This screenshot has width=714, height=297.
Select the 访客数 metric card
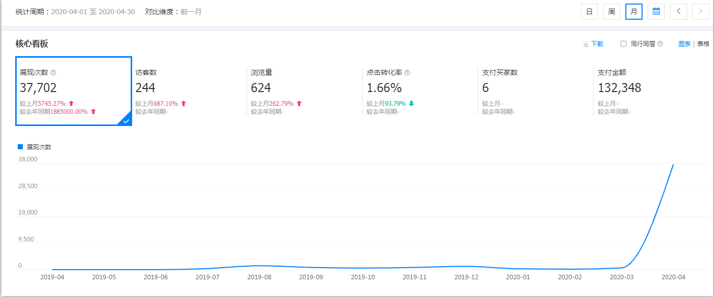(x=188, y=91)
